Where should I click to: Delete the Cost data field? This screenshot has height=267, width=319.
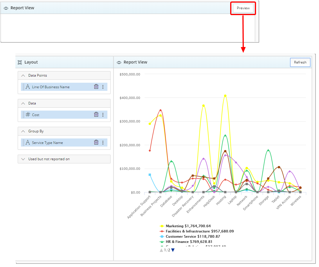pyautogui.click(x=96, y=114)
